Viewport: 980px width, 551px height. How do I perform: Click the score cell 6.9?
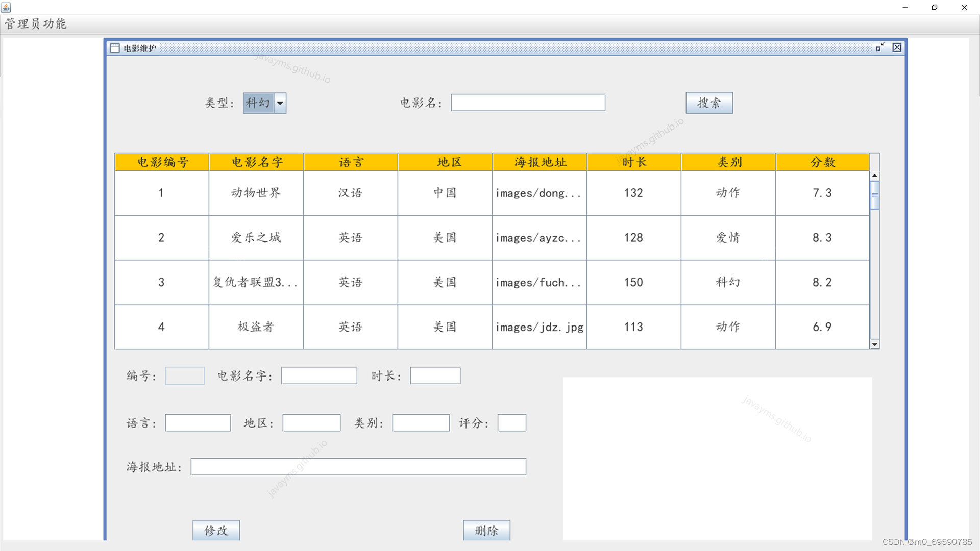[x=822, y=327]
